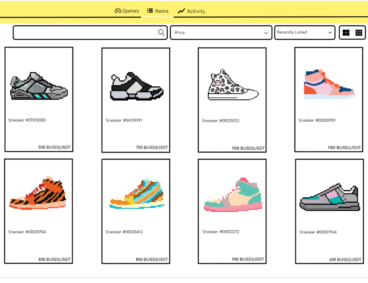
Task: Click the 600 BUSD|USDT price label
Action: tap(345, 260)
